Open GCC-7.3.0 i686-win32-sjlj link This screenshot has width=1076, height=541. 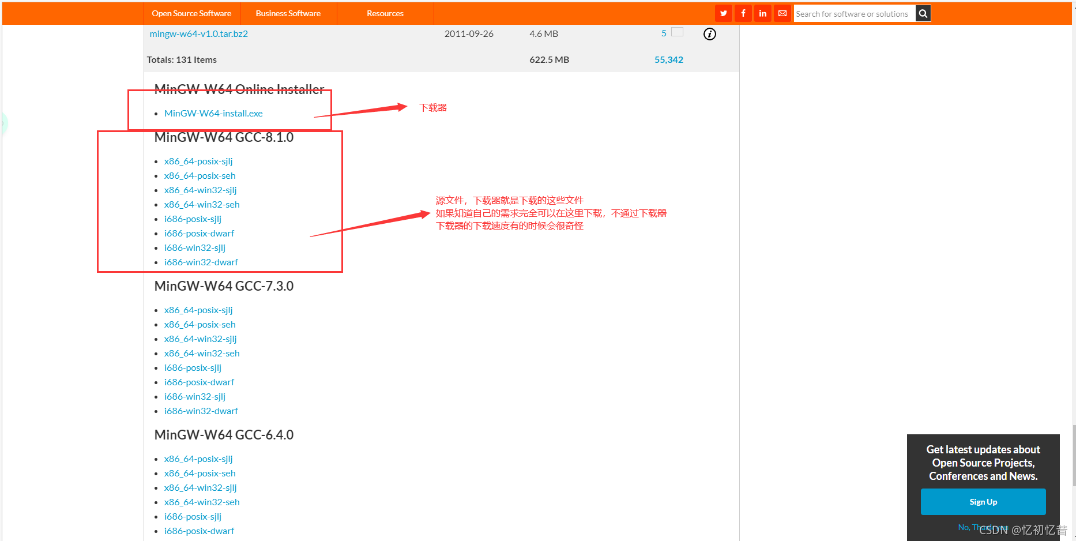point(195,396)
